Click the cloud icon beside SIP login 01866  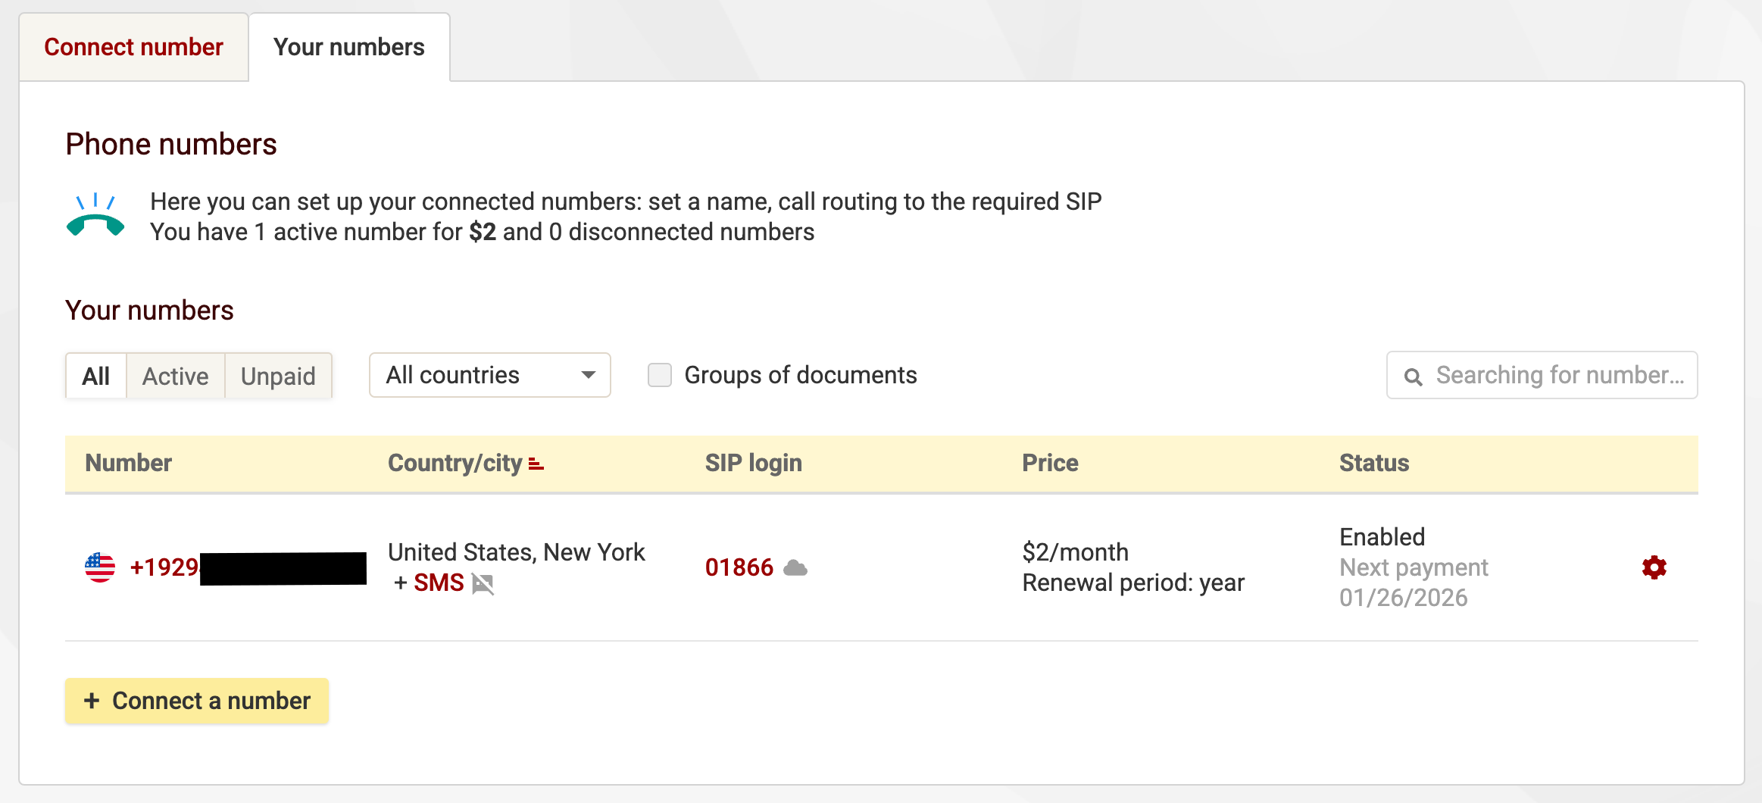point(795,567)
